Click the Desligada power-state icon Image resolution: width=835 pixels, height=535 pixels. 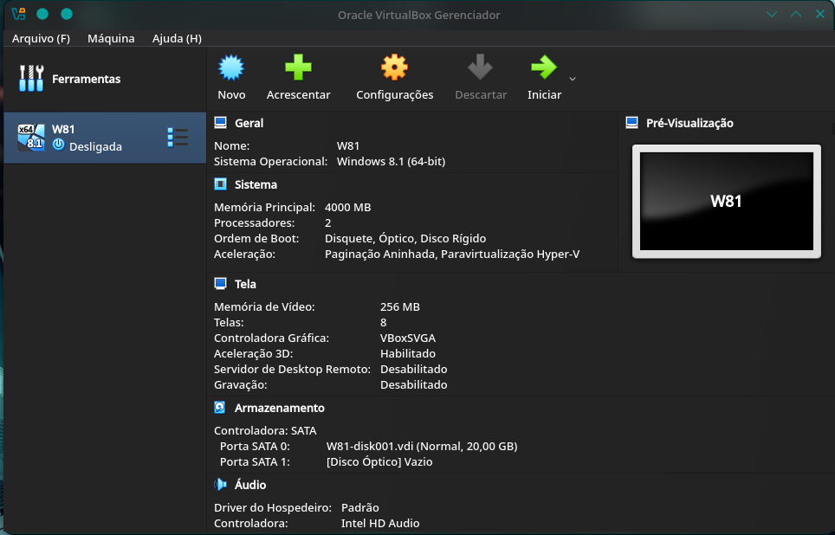59,145
